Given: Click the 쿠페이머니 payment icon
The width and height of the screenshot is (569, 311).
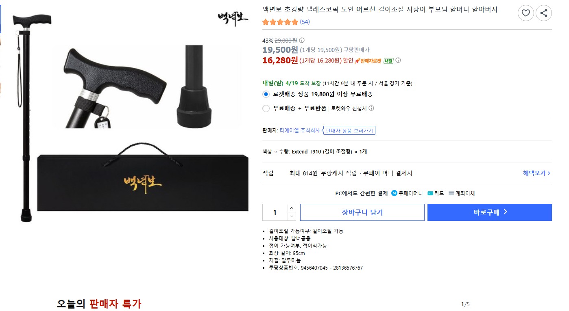Looking at the screenshot, I should tap(394, 193).
